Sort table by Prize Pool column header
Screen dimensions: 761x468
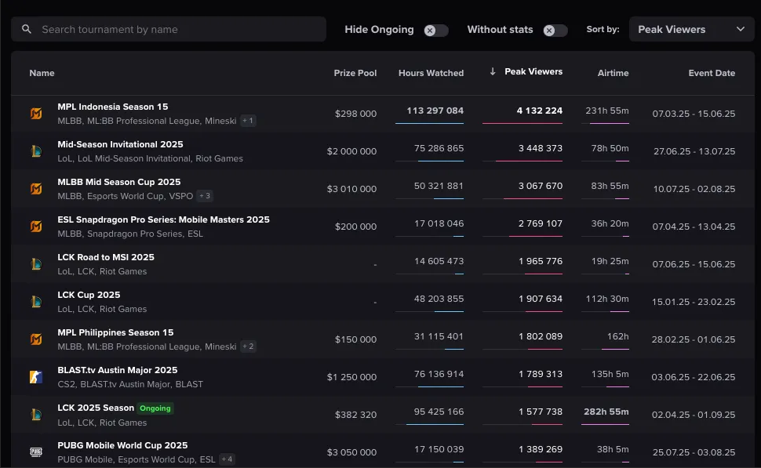point(355,73)
